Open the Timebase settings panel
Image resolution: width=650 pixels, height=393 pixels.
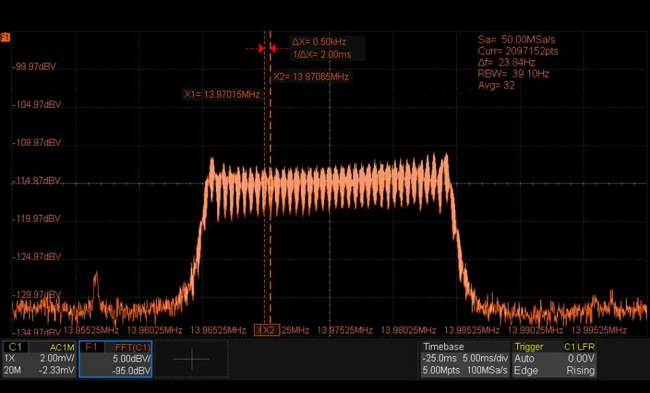coord(463,359)
